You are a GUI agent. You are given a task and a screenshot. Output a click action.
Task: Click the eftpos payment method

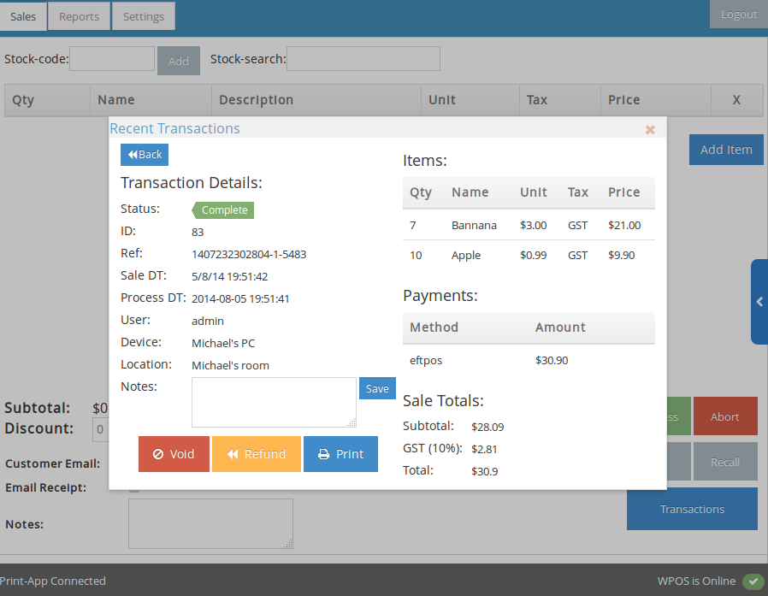coord(426,361)
